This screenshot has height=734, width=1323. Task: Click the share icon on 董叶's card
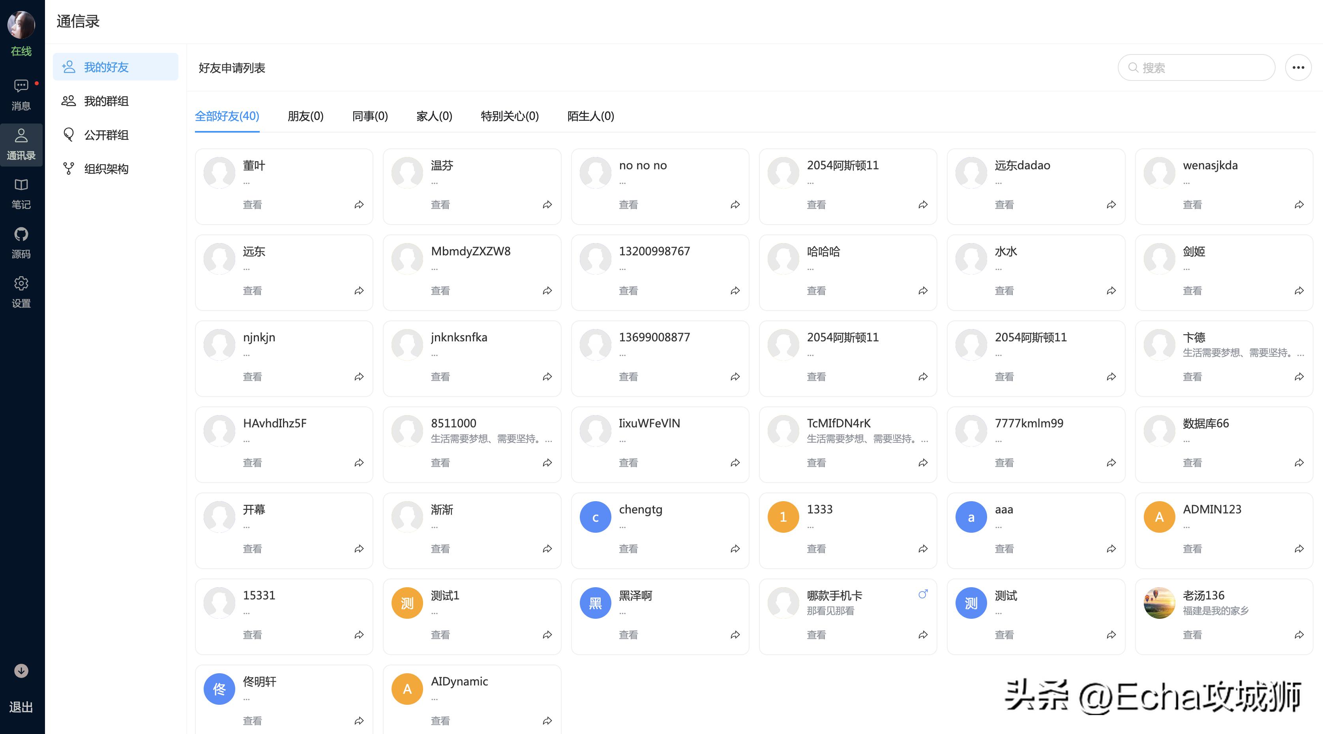[x=359, y=204]
